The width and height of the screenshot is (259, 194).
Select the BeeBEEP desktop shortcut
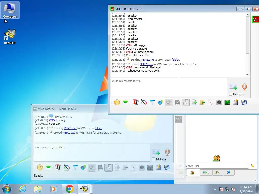pos(10,37)
